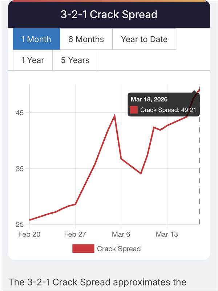Image resolution: width=218 pixels, height=291 pixels.
Task: Toggle the Crack Spread legend label
Action: coord(119,249)
